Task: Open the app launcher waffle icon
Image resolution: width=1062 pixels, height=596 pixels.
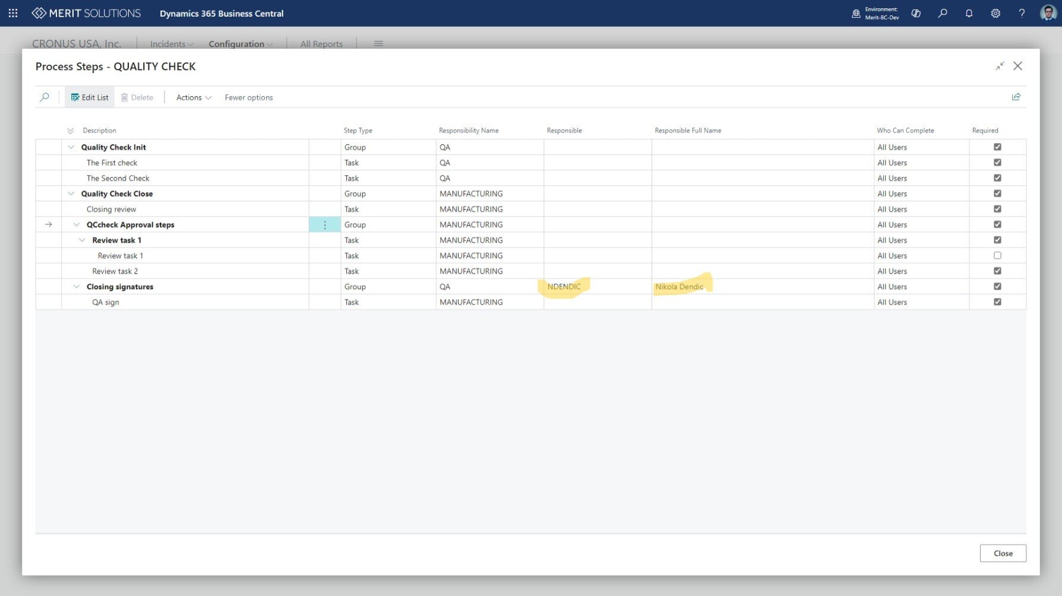Action: (x=13, y=13)
